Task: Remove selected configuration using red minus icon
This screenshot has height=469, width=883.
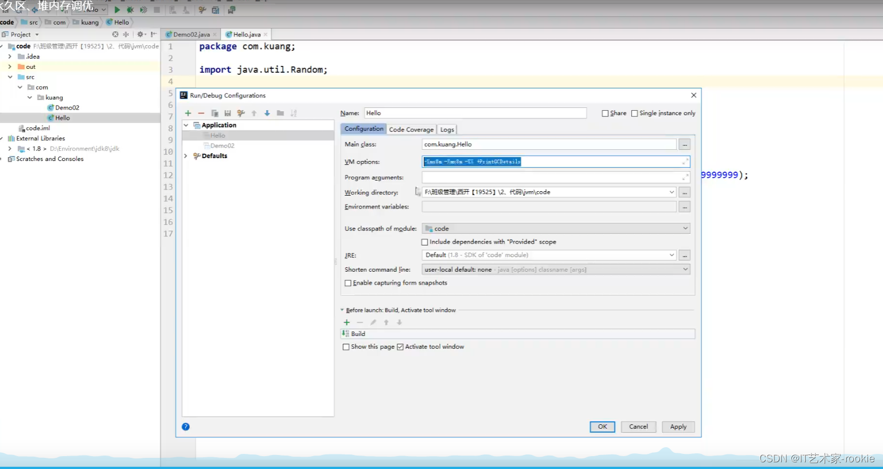Action: coord(201,113)
